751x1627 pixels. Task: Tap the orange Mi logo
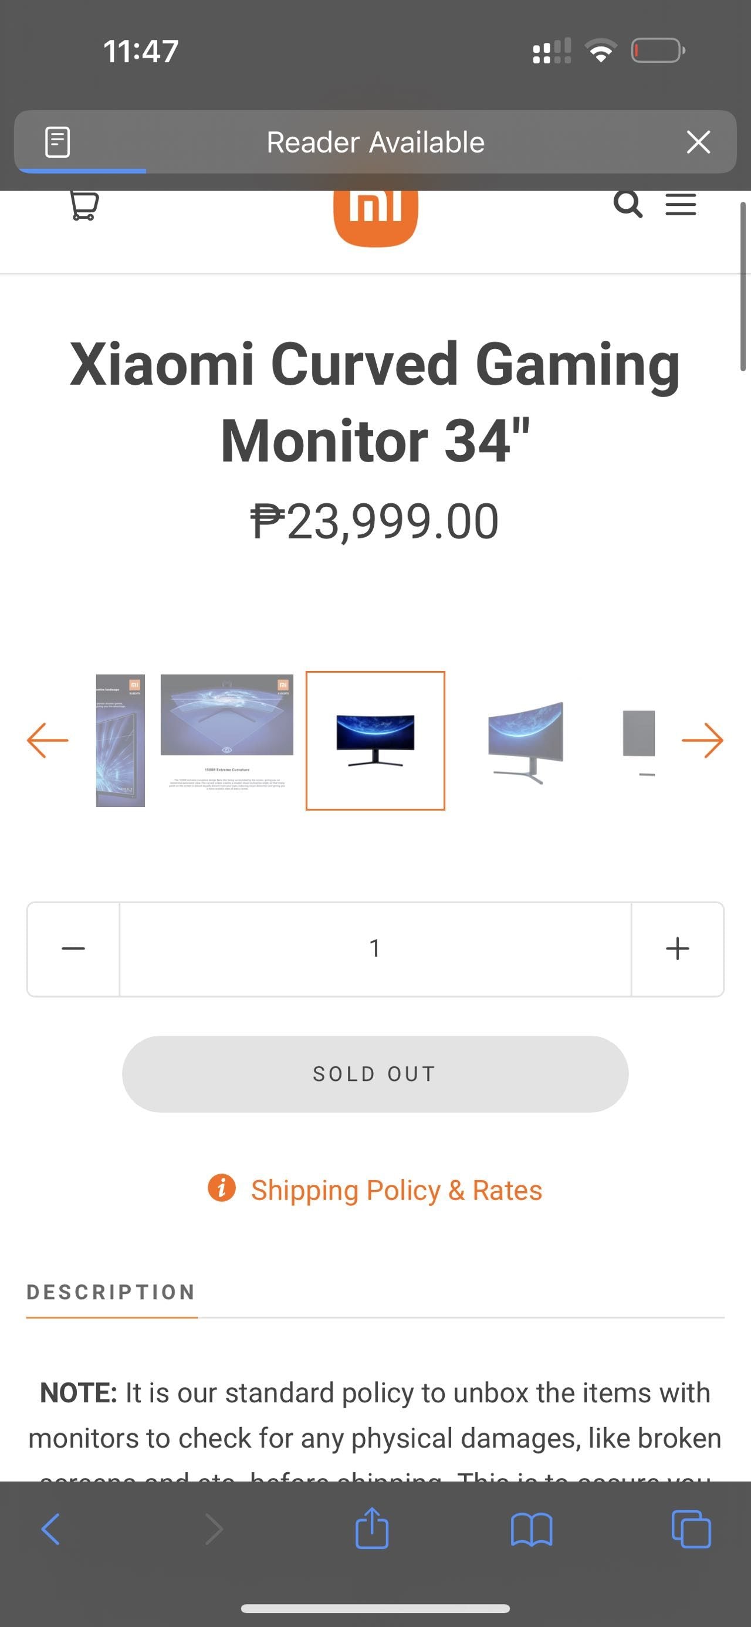click(375, 215)
